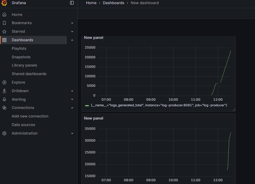Click the first panel's resize handle
255x184 pixels.
pos(234,110)
